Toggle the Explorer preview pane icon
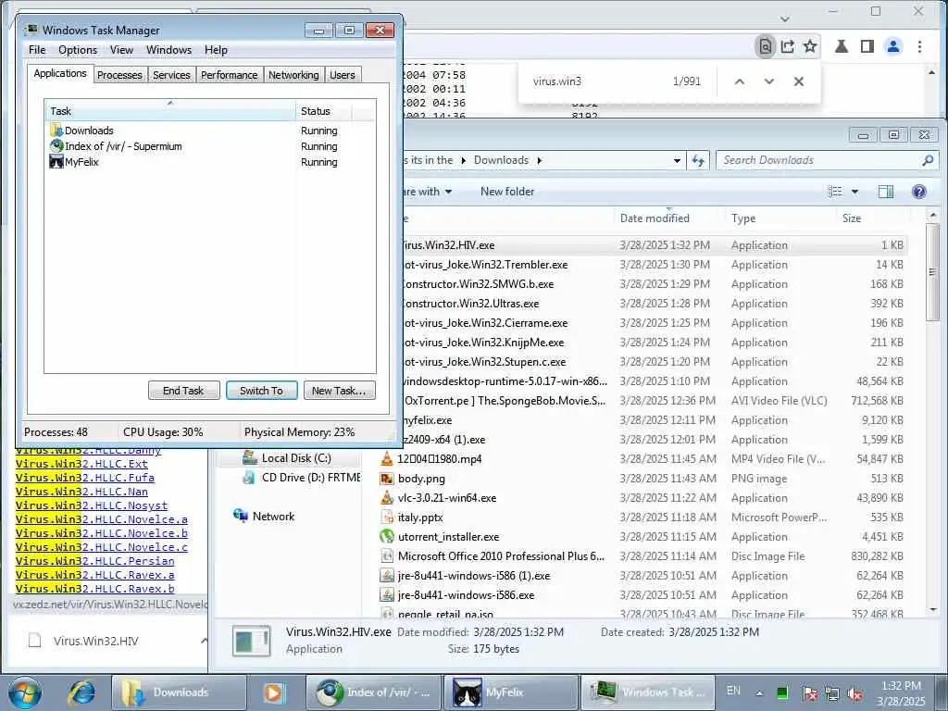 [x=886, y=192]
